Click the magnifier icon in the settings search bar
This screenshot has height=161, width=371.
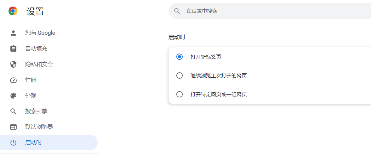point(177,11)
